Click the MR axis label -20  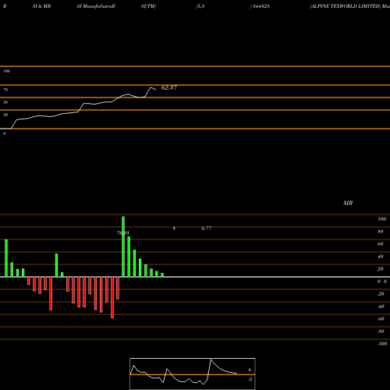pos(381,294)
